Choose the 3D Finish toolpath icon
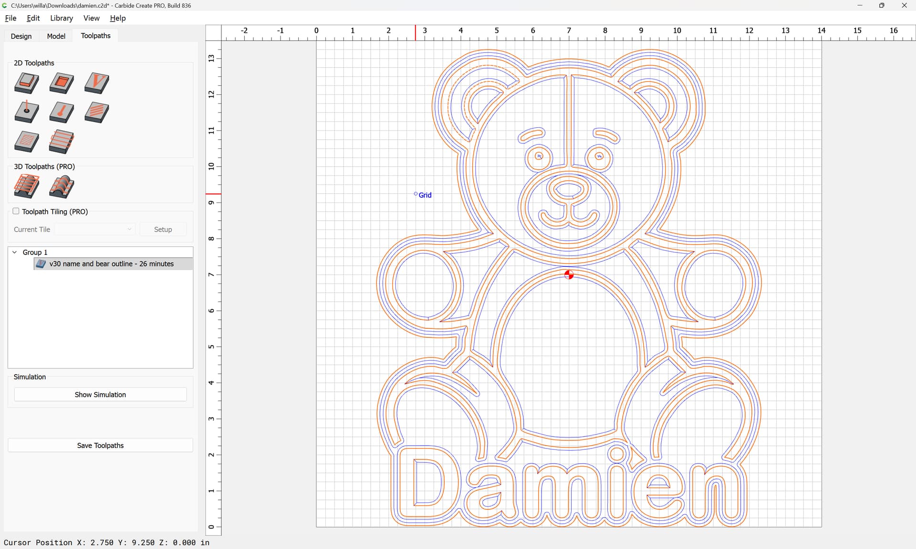 pyautogui.click(x=62, y=186)
